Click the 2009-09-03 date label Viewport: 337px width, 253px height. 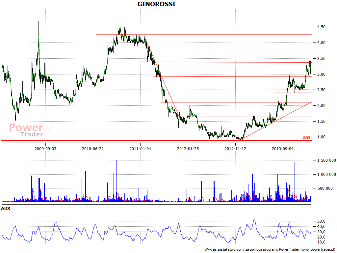pos(45,149)
